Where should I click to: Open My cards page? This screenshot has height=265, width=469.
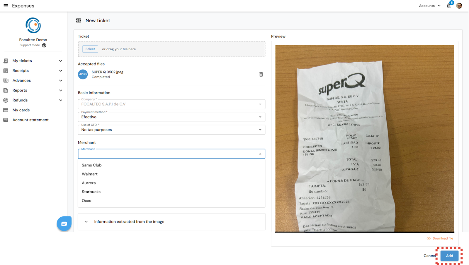[21, 110]
